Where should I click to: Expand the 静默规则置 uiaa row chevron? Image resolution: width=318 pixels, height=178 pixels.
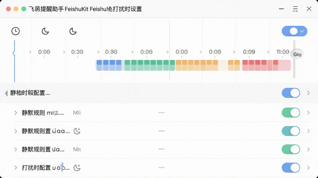click(x=16, y=131)
